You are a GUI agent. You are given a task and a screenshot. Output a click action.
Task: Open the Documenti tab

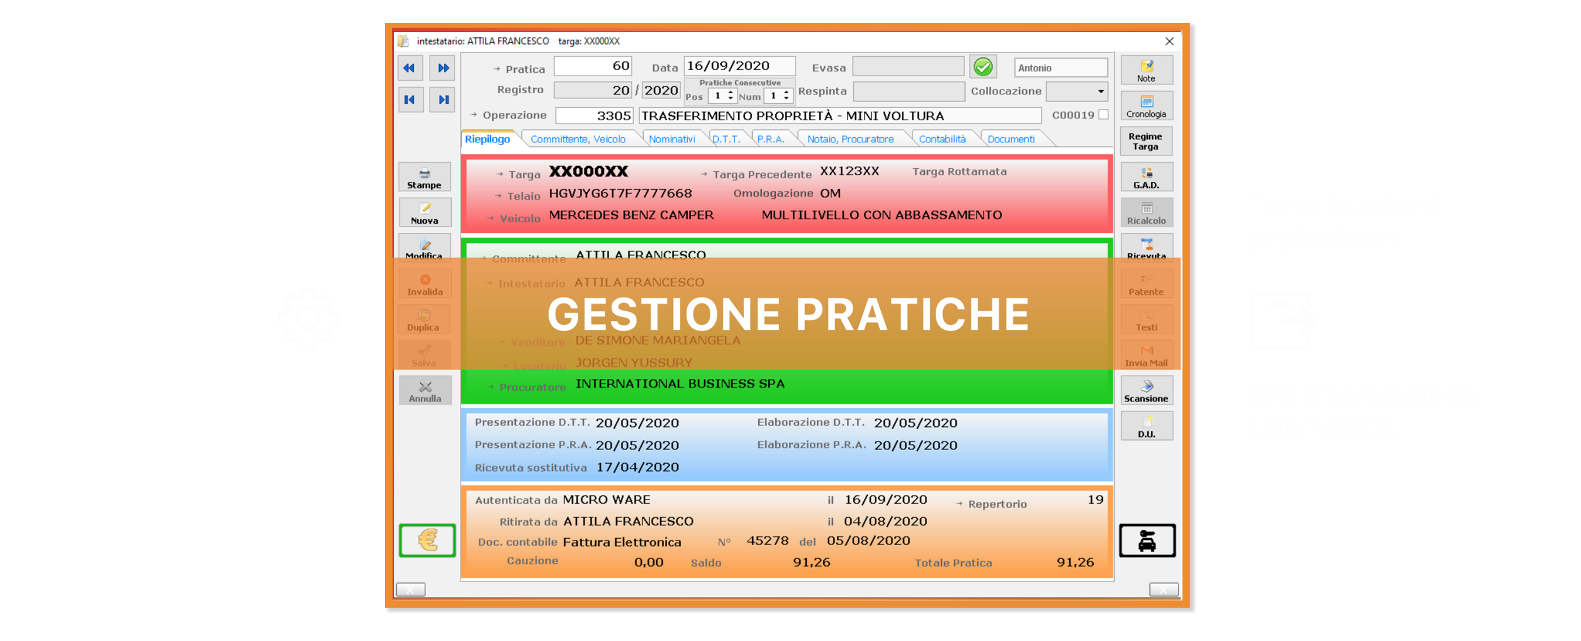[1011, 139]
